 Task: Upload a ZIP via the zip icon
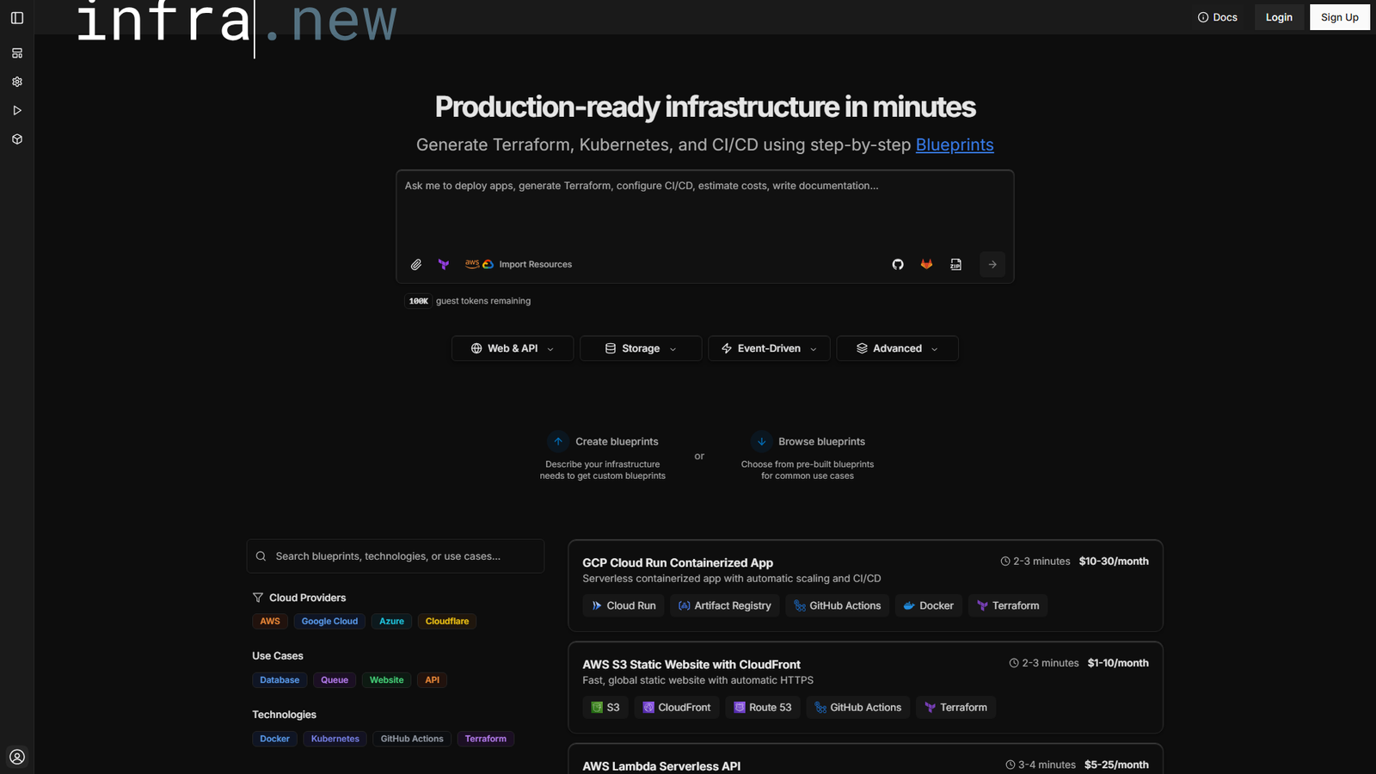click(x=955, y=264)
